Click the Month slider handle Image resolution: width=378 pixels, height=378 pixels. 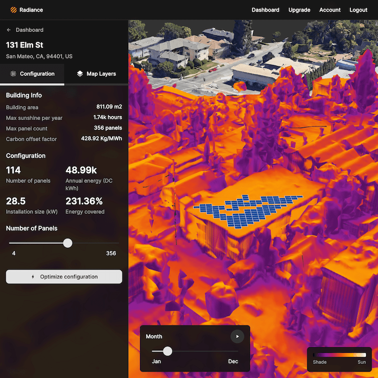click(x=167, y=351)
